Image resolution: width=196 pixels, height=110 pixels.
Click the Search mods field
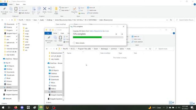click(164, 49)
